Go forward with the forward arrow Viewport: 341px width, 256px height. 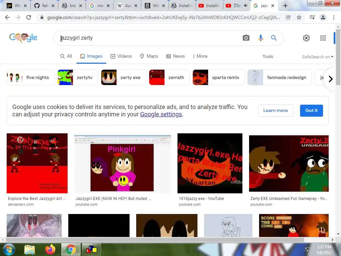tap(18, 17)
